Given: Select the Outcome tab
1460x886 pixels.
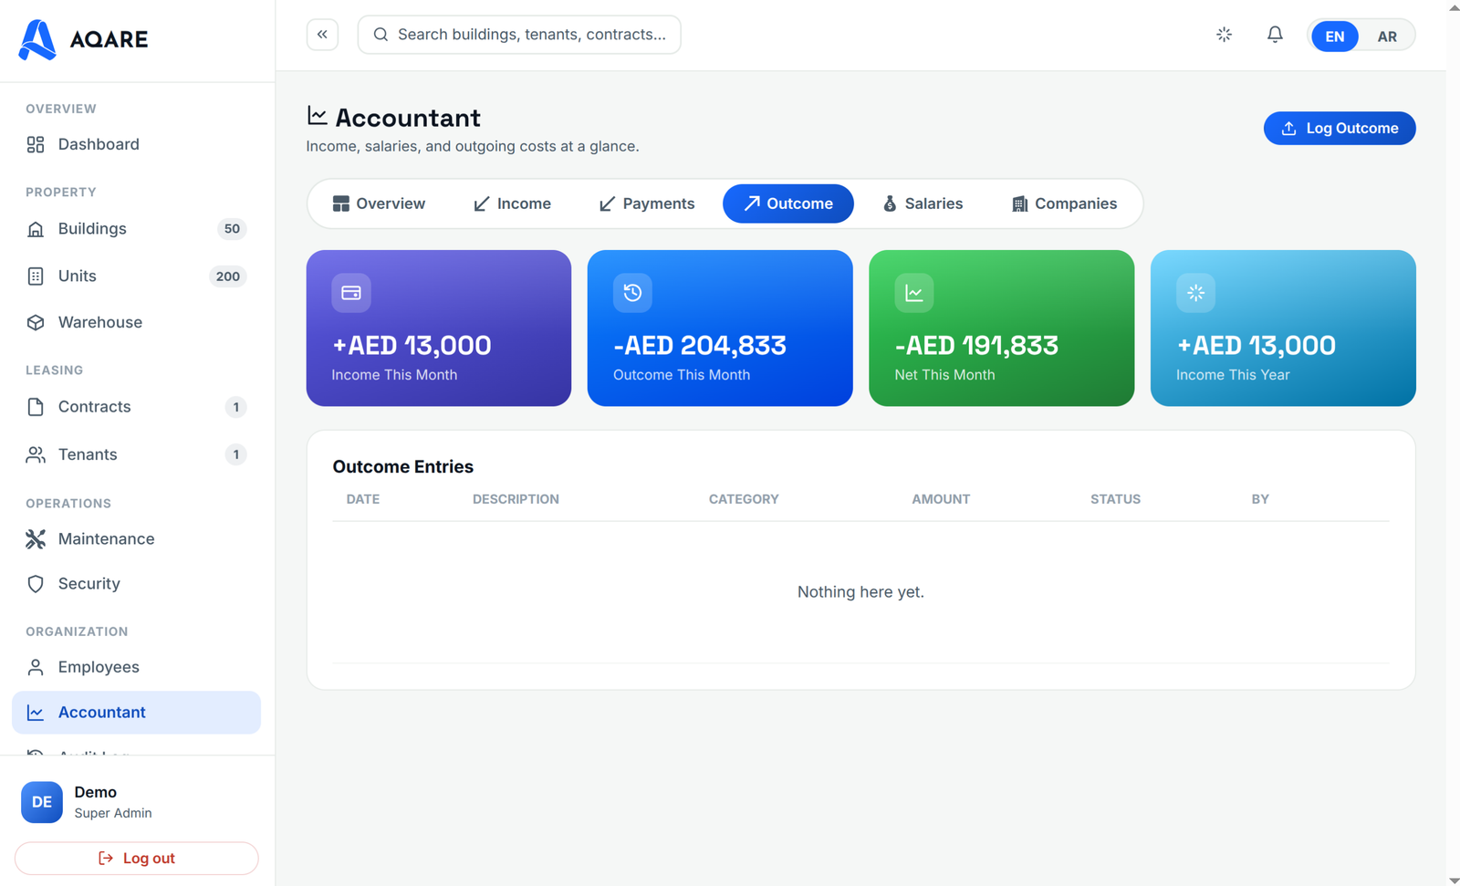Looking at the screenshot, I should click(788, 203).
